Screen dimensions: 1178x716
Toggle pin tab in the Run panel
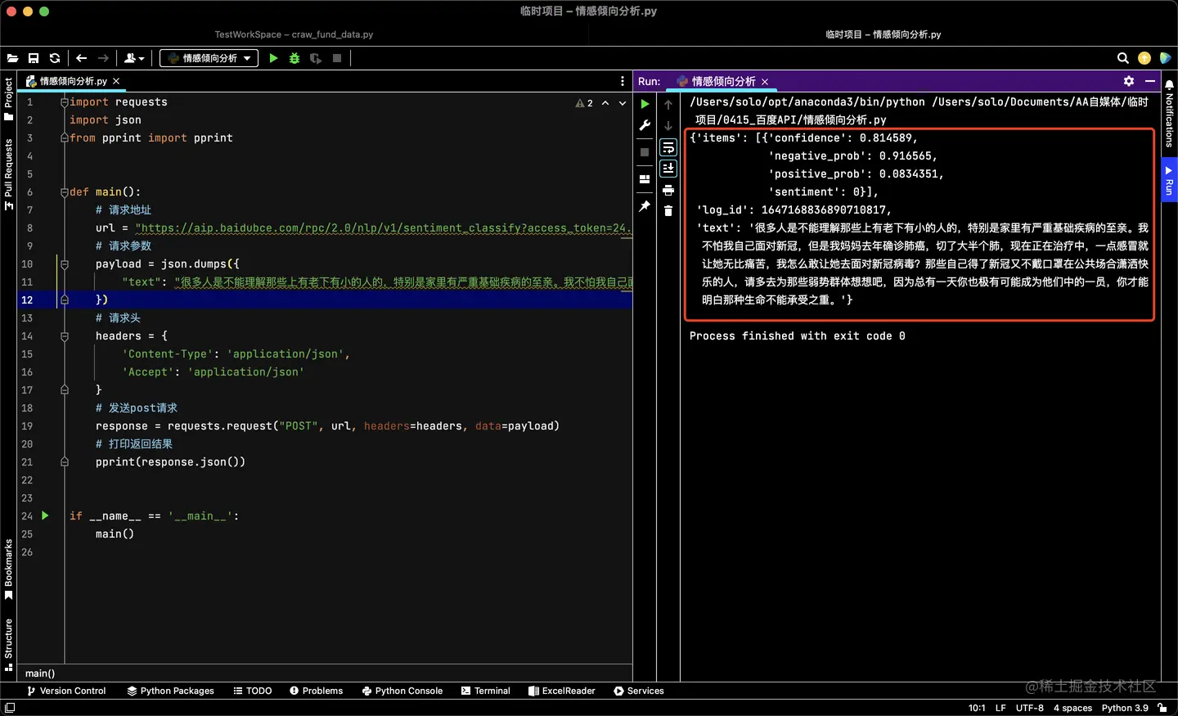pos(645,206)
